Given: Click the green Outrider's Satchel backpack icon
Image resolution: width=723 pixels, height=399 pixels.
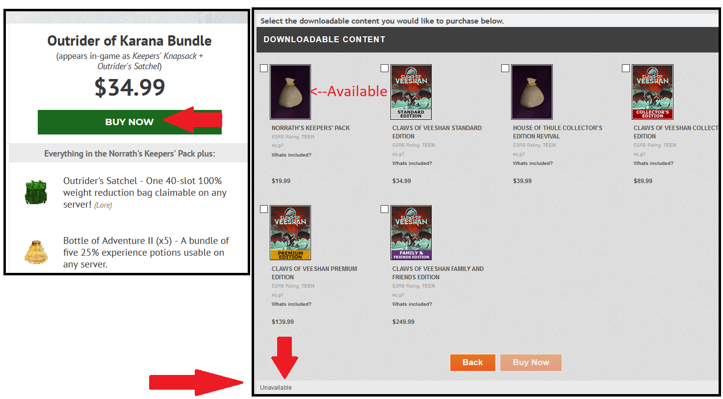Looking at the screenshot, I should pos(36,192).
